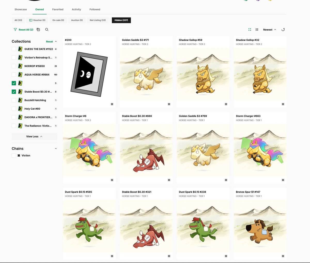Open the Showcase tab
This screenshot has height=263, width=310.
[x=21, y=9]
